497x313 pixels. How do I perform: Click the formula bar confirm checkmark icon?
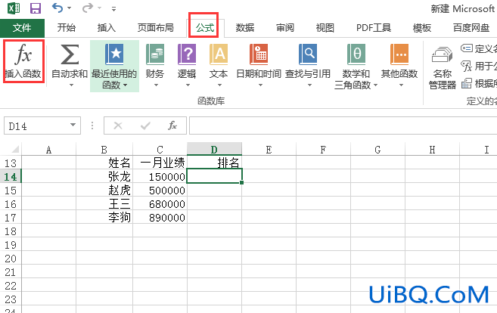145,126
